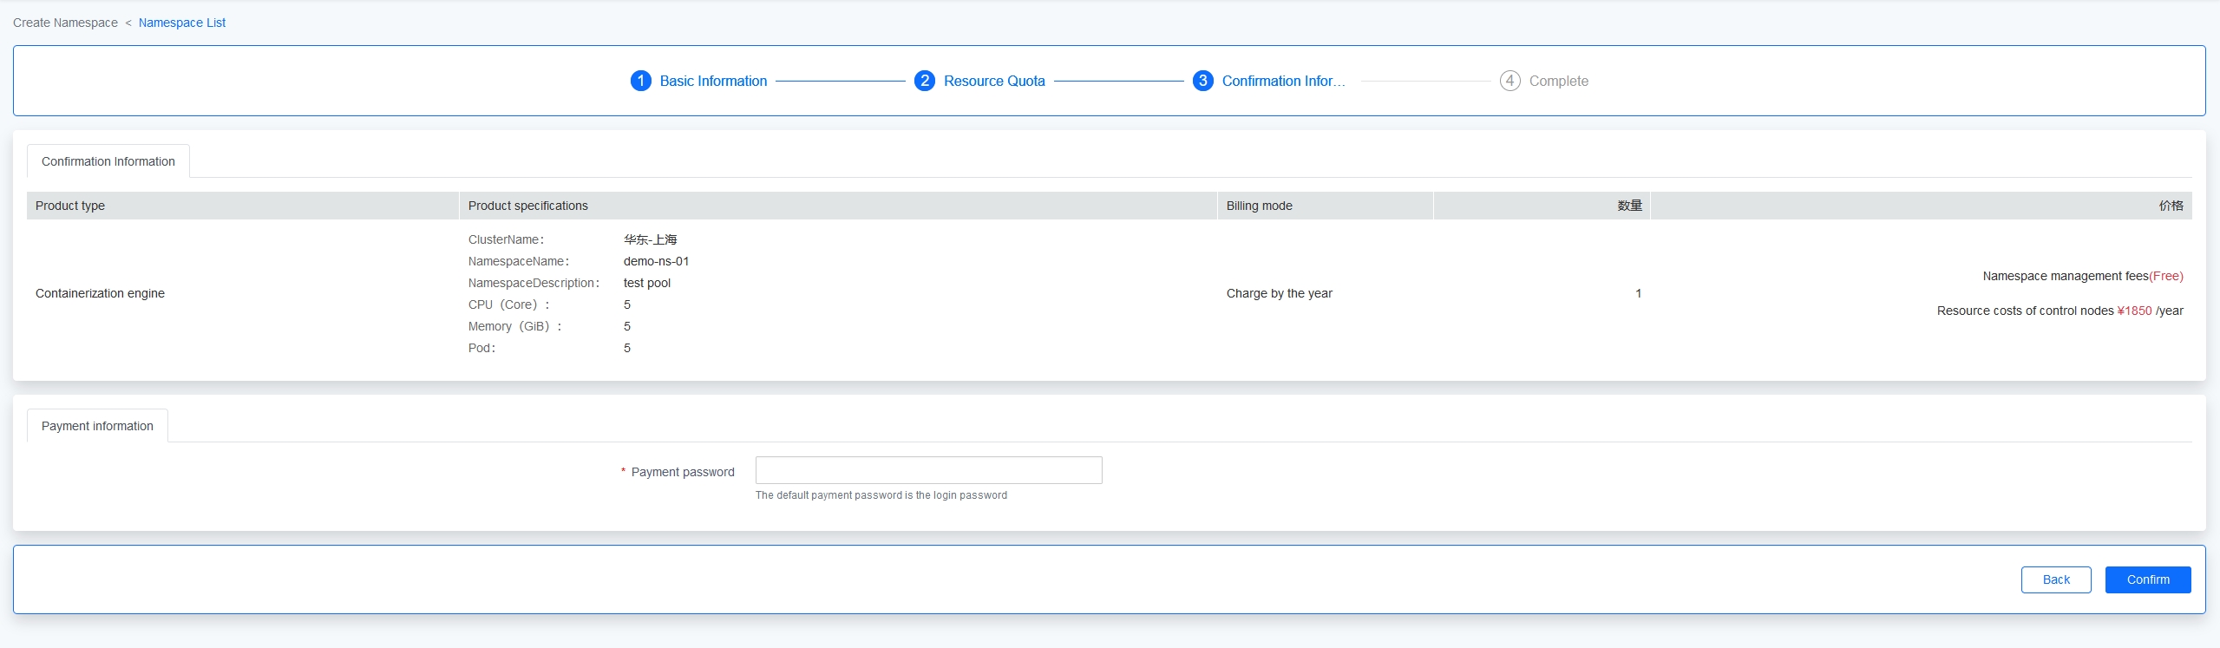Click the Product specifications column header

pyautogui.click(x=527, y=206)
